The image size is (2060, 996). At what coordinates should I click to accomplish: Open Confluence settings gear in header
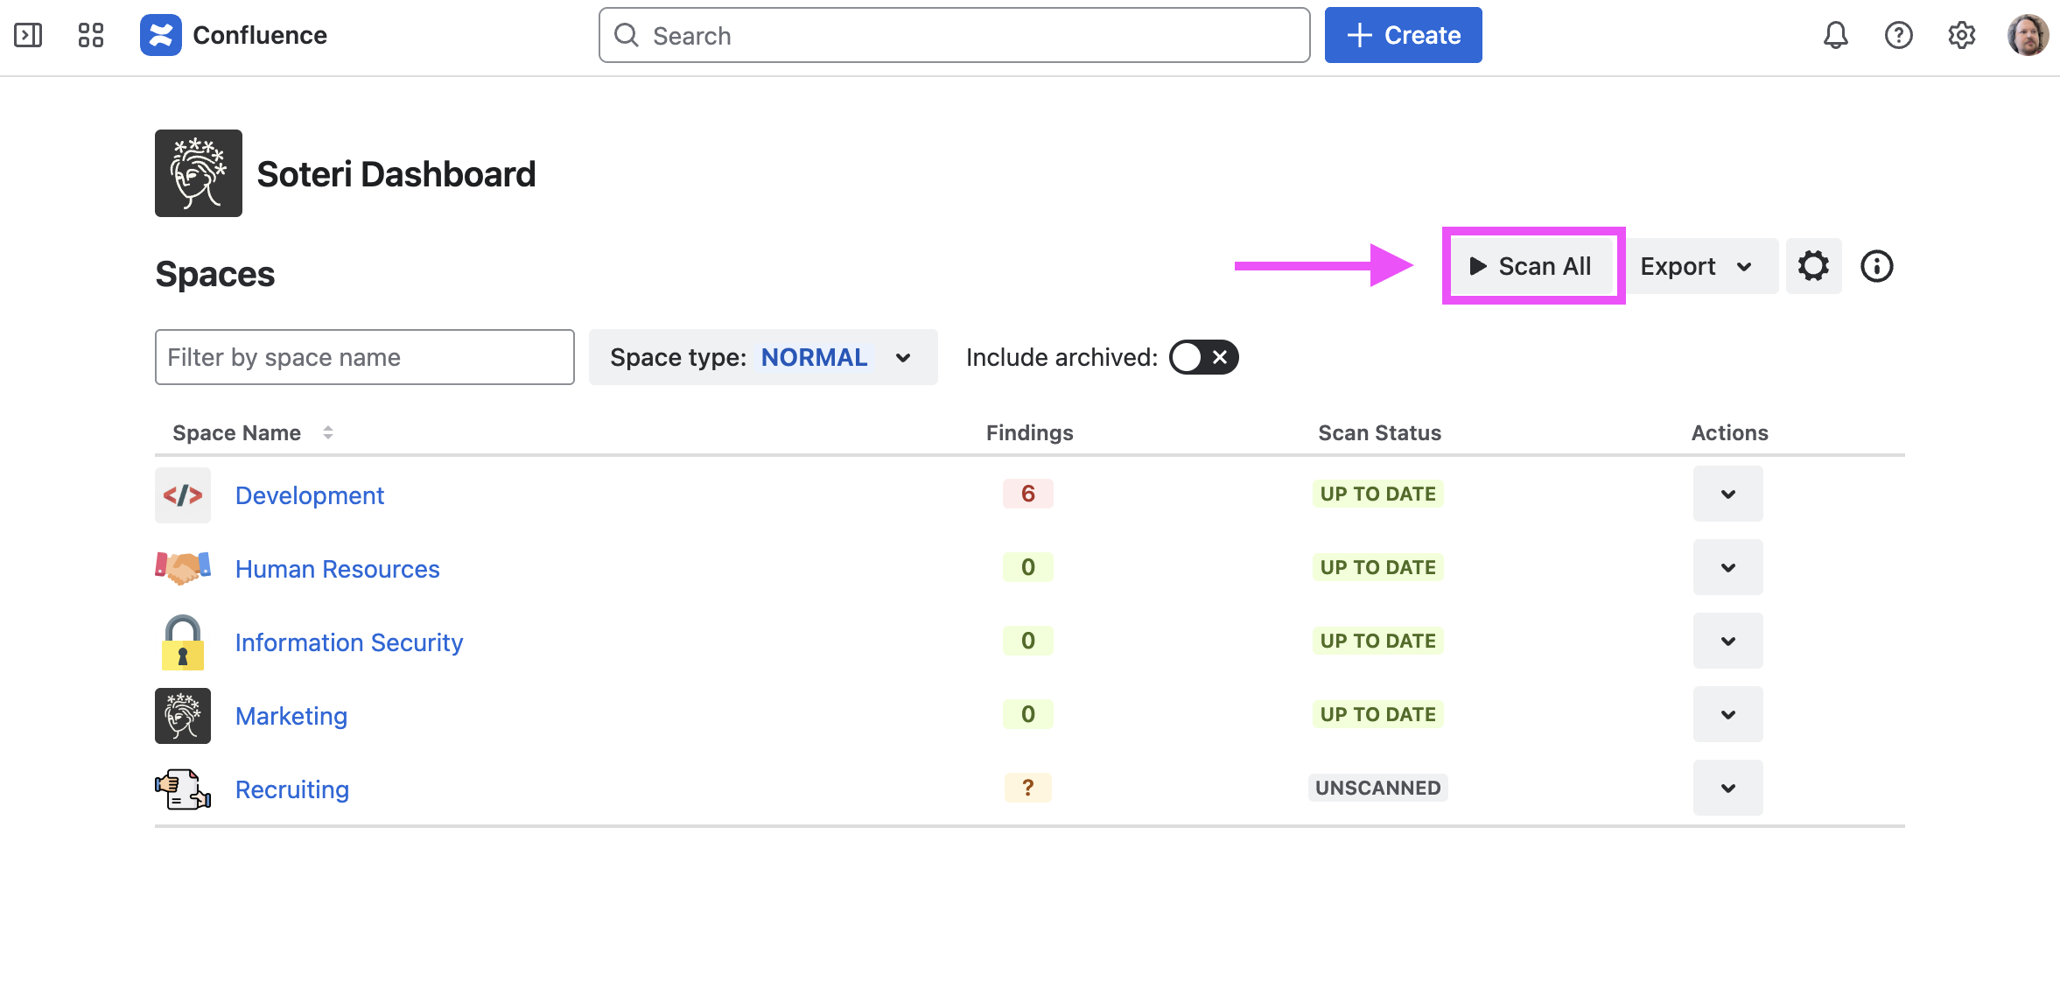(1961, 35)
